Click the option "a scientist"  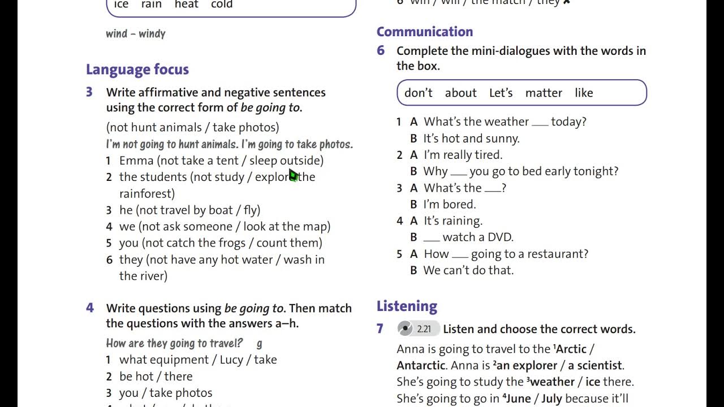[595, 365]
